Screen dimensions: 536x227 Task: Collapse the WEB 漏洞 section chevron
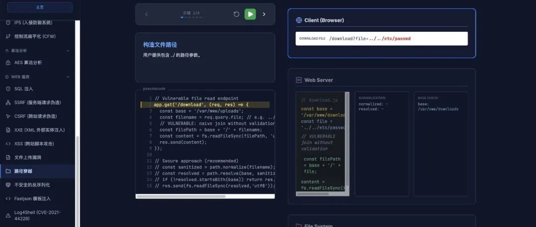coord(67,77)
